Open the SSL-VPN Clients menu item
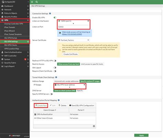This screenshot has height=138, width=163. (x=11, y=45)
